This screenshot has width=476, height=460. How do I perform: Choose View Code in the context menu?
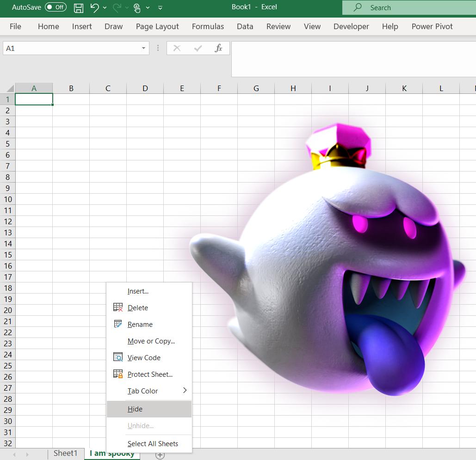tap(144, 358)
